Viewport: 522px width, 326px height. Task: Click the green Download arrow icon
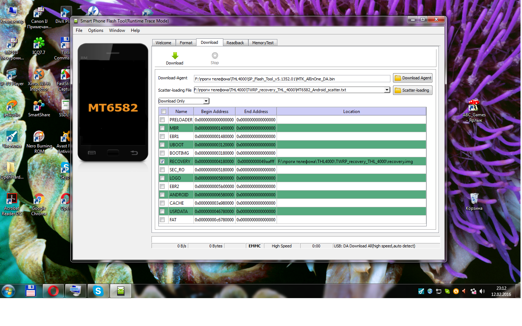[x=175, y=56]
